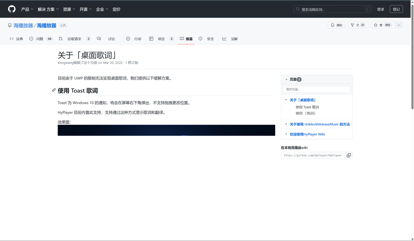Open the 海播放器 owner profile link

pyautogui.click(x=23, y=25)
